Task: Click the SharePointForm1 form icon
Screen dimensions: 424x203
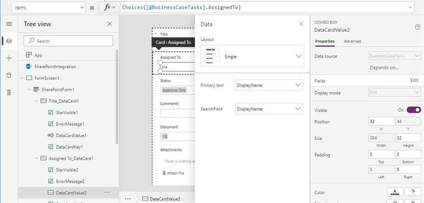Action: (36, 89)
